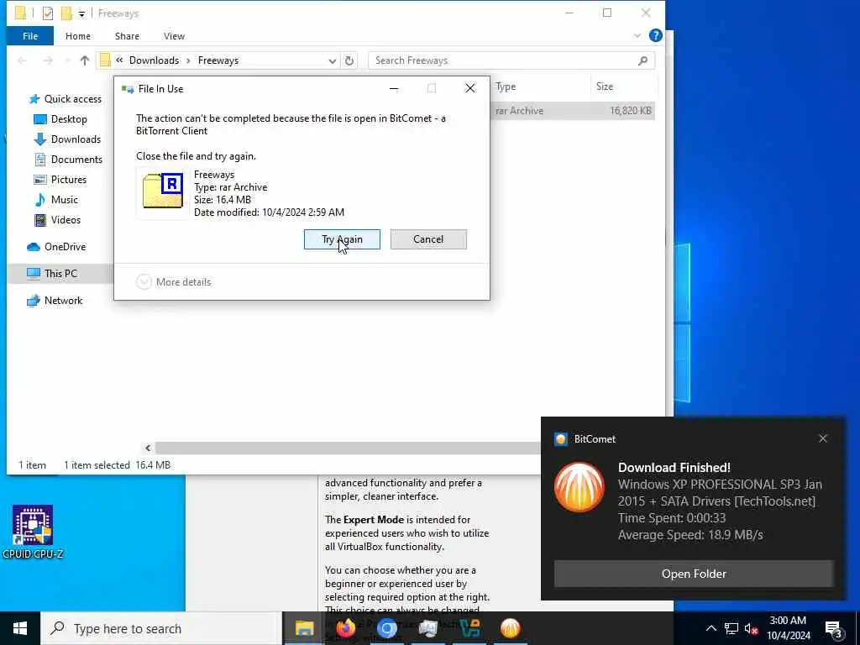Image resolution: width=860 pixels, height=645 pixels.
Task: Open Chromium browser from taskbar
Action: (386, 628)
